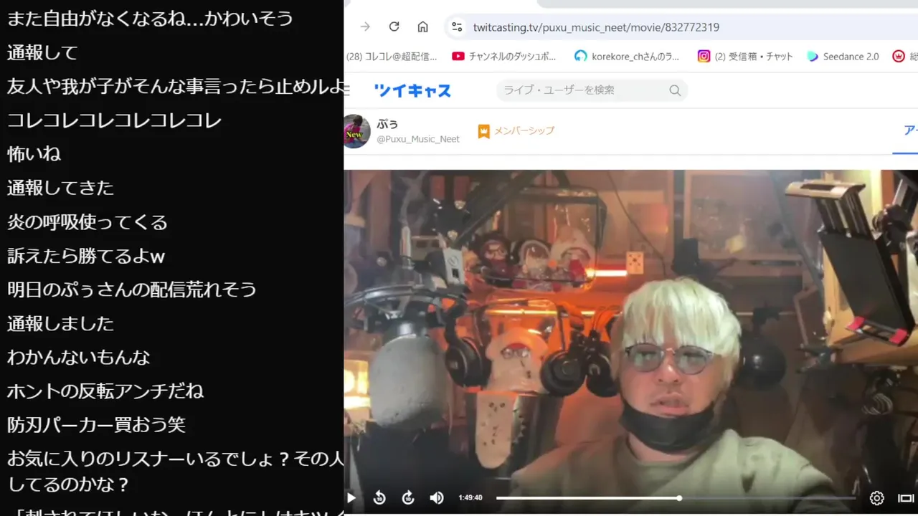Click the video seek bar handle
Viewport: 918px width, 516px height.
click(x=678, y=497)
